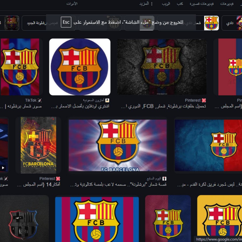This screenshot has height=242, width=242.
Task: Open the فيديوهات قصيرة (Short videos) tab
Action: tap(202, 4)
